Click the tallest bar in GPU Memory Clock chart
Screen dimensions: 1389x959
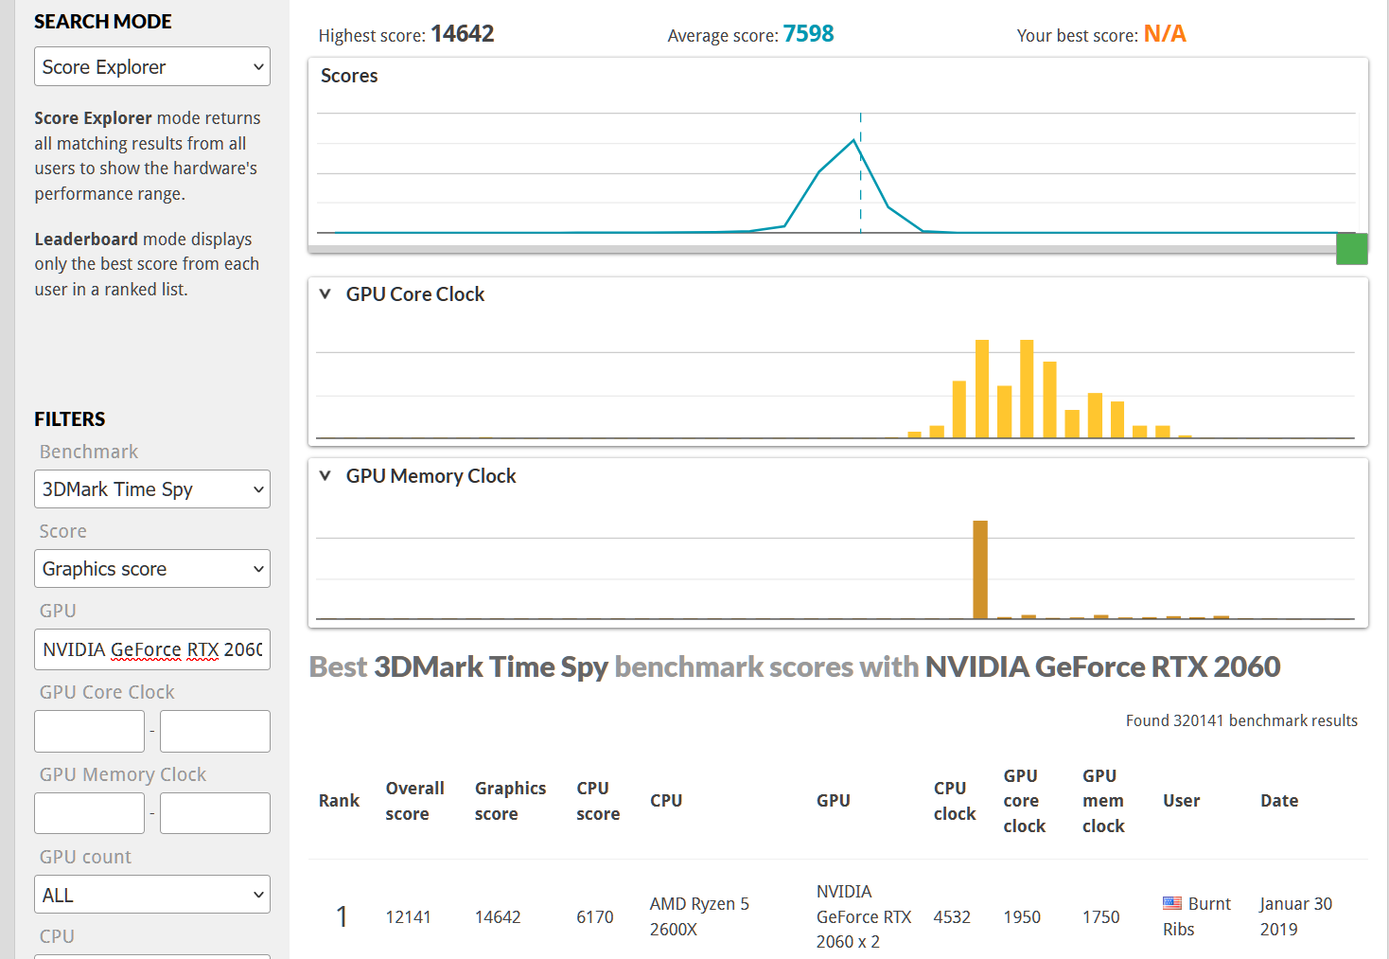pos(980,570)
